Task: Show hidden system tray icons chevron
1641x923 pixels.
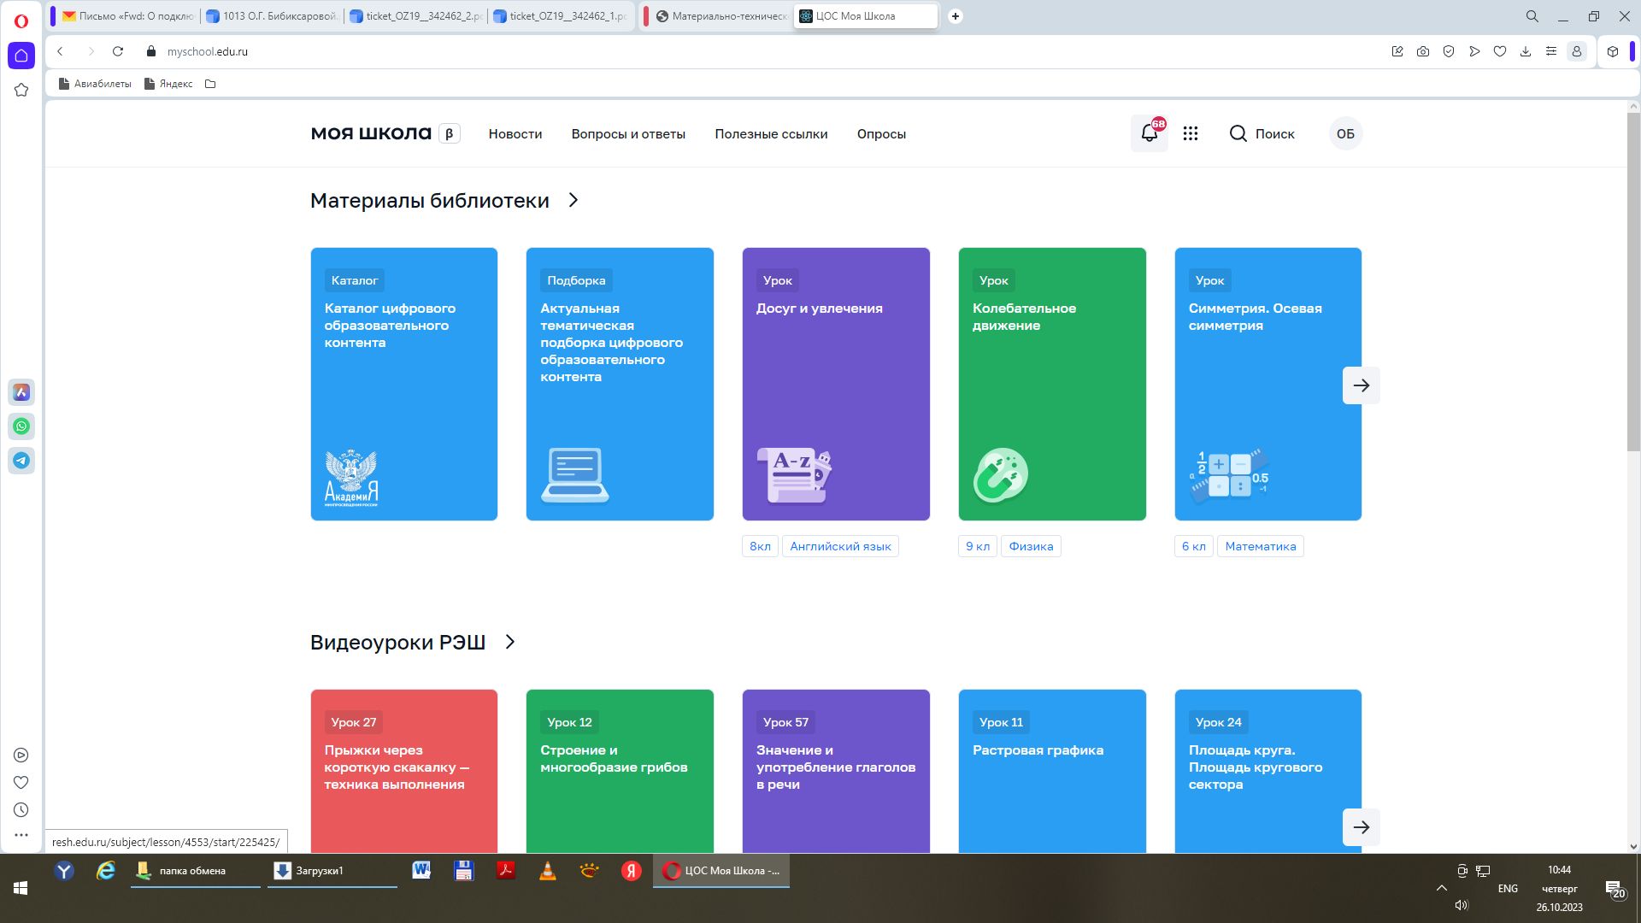Action: [x=1441, y=888]
